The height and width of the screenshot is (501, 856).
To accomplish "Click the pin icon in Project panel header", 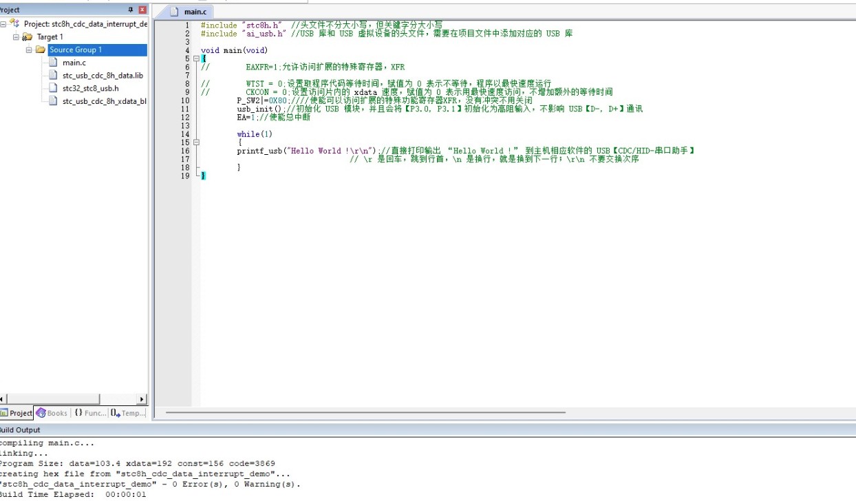I will pyautogui.click(x=131, y=10).
